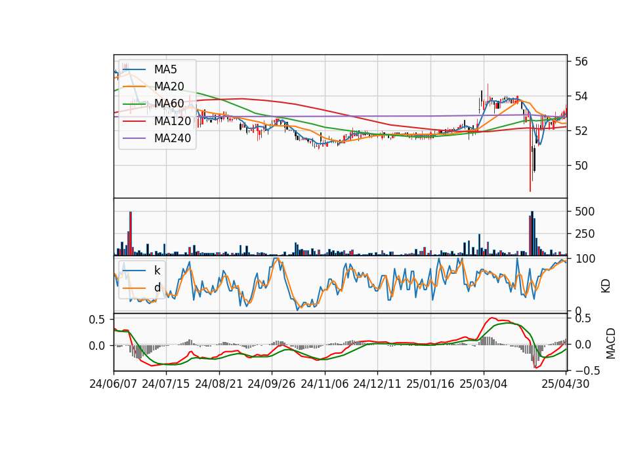Click the price axis value 52
Image resolution: width=630 pixels, height=452 pixels.
tap(581, 131)
